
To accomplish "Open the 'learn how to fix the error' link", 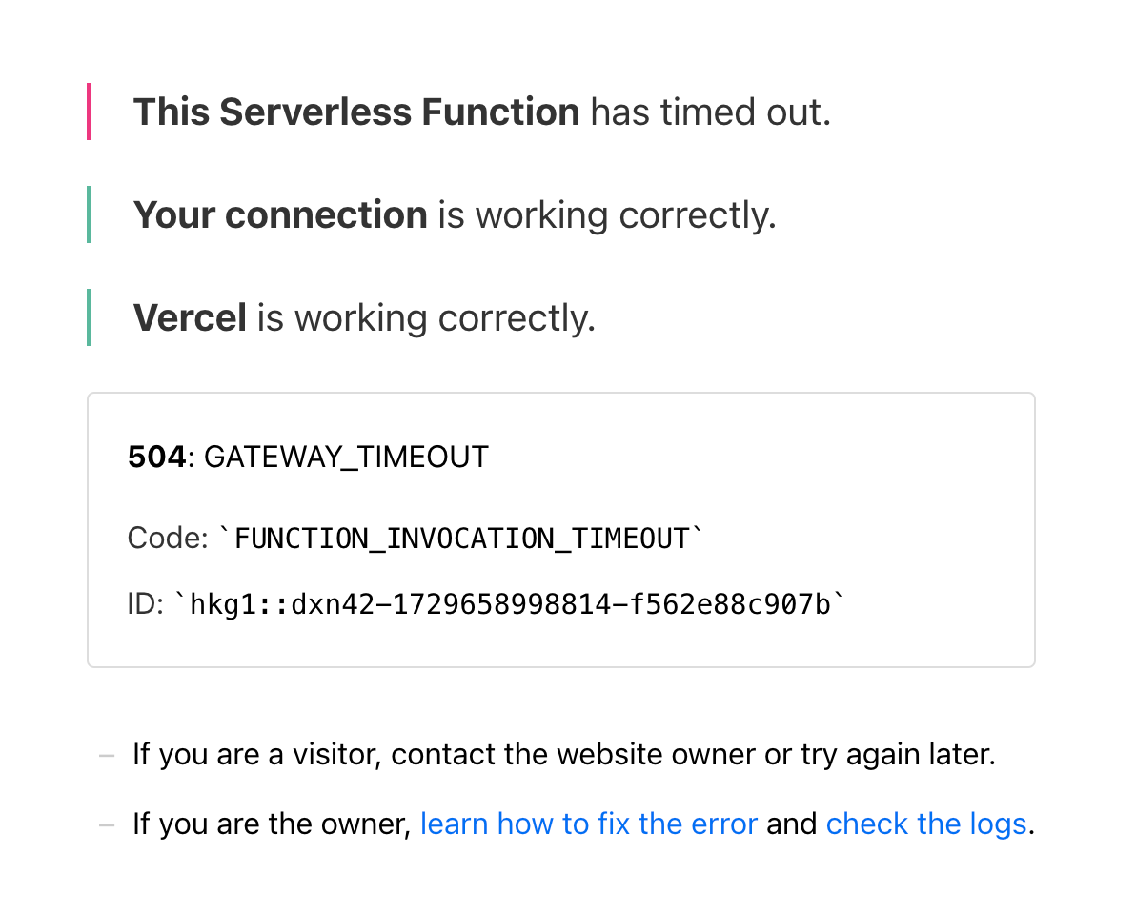I will (588, 824).
